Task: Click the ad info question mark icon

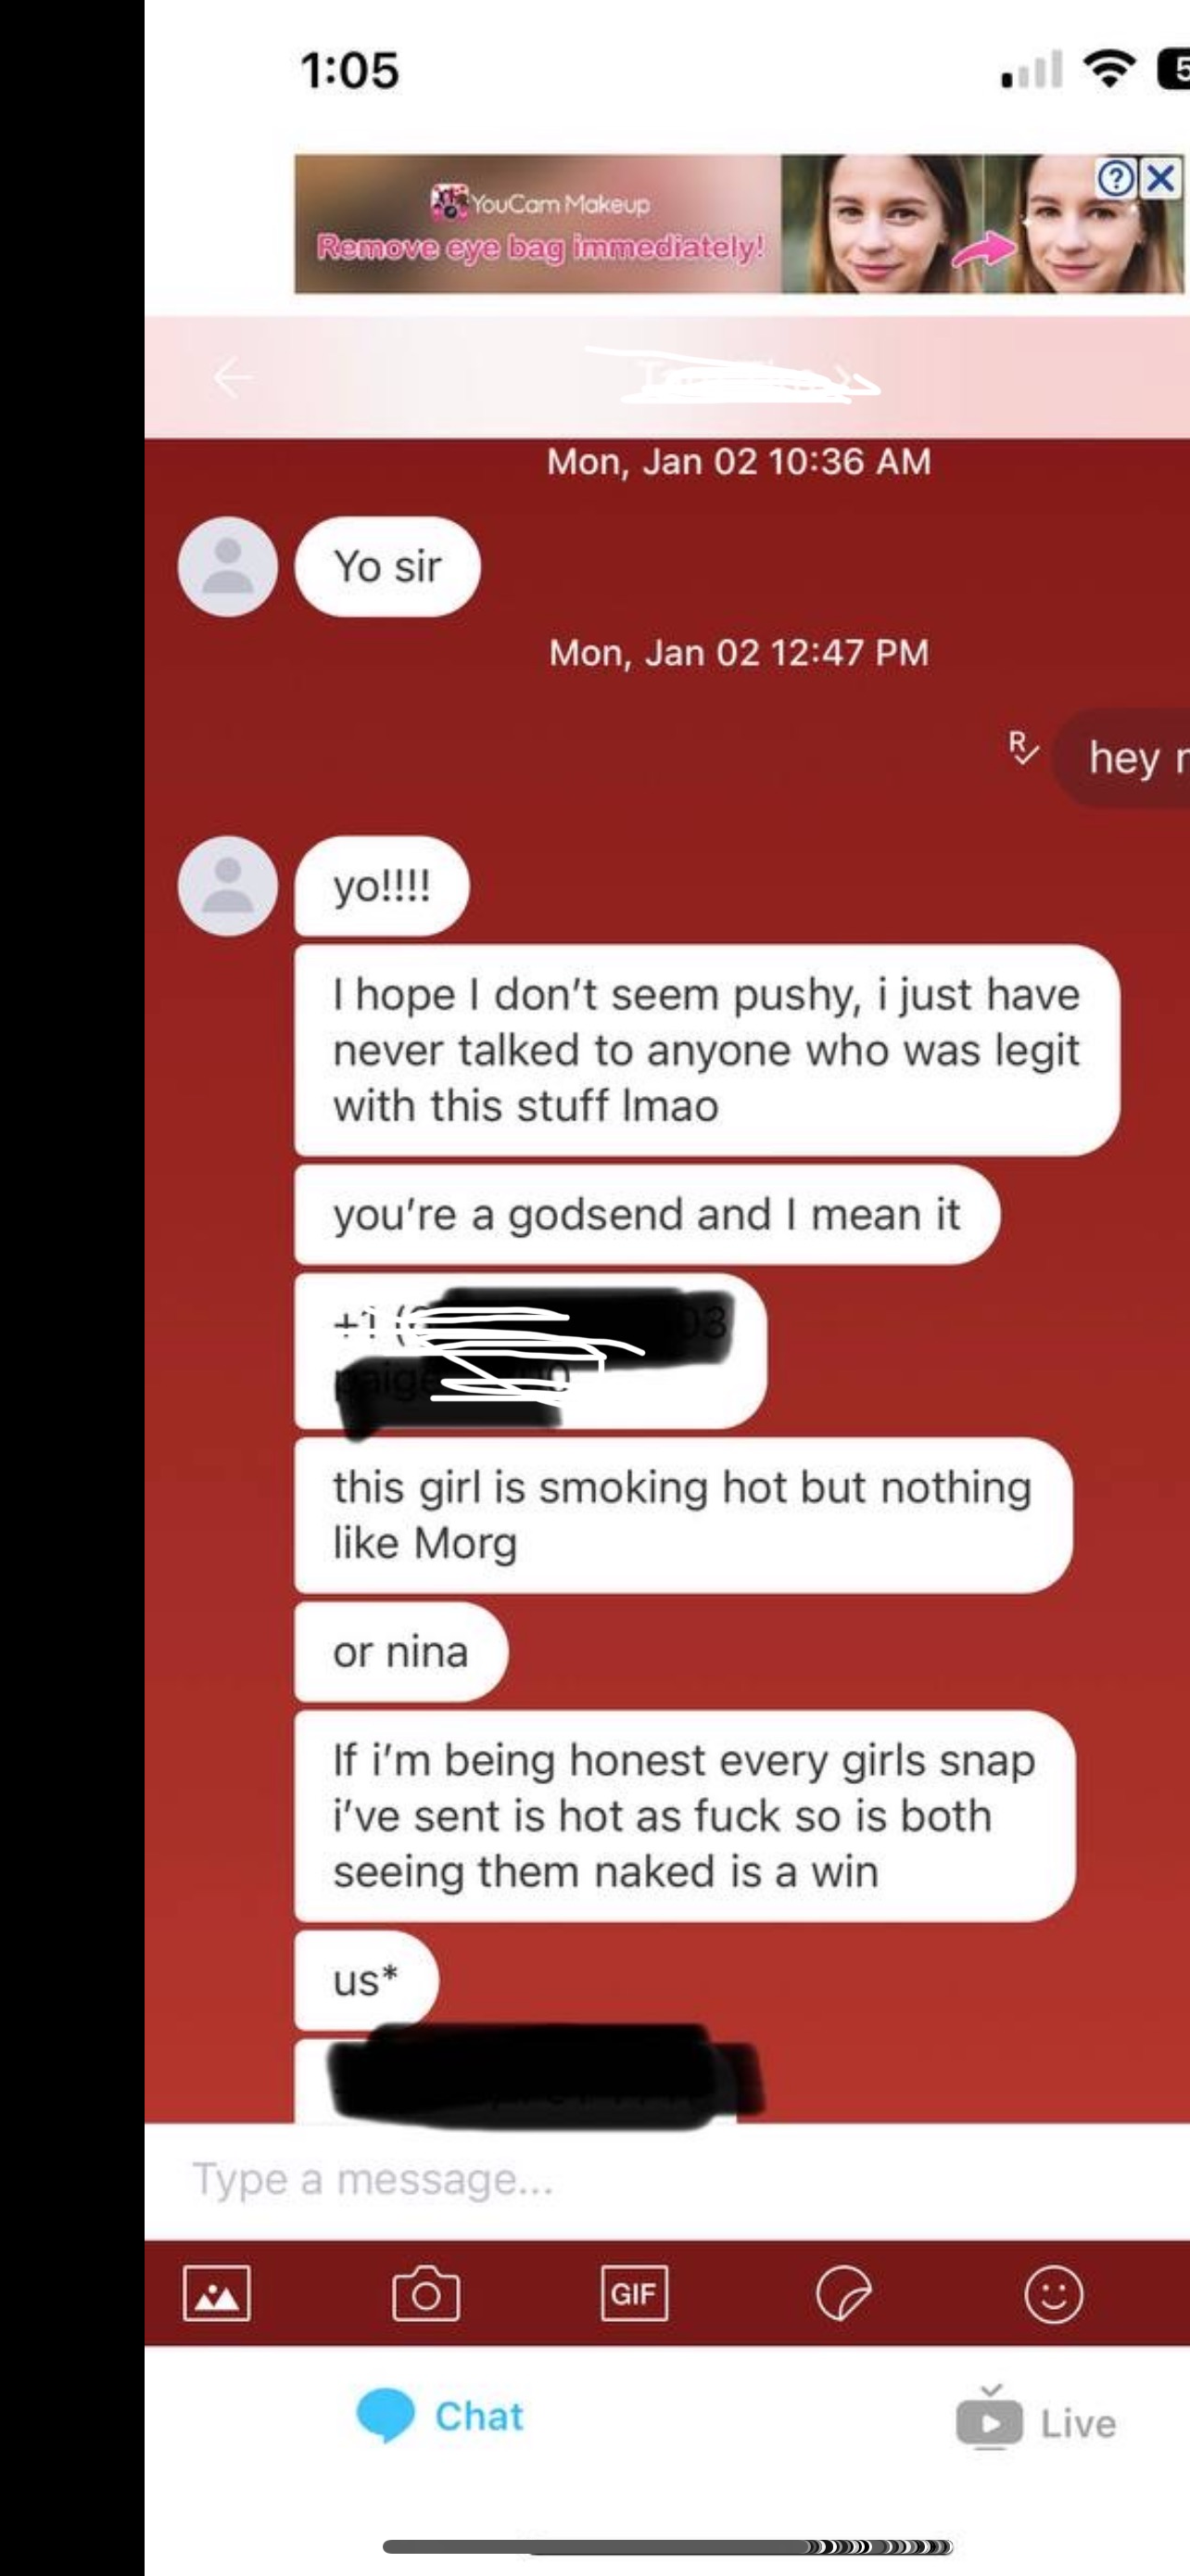Action: [1116, 179]
